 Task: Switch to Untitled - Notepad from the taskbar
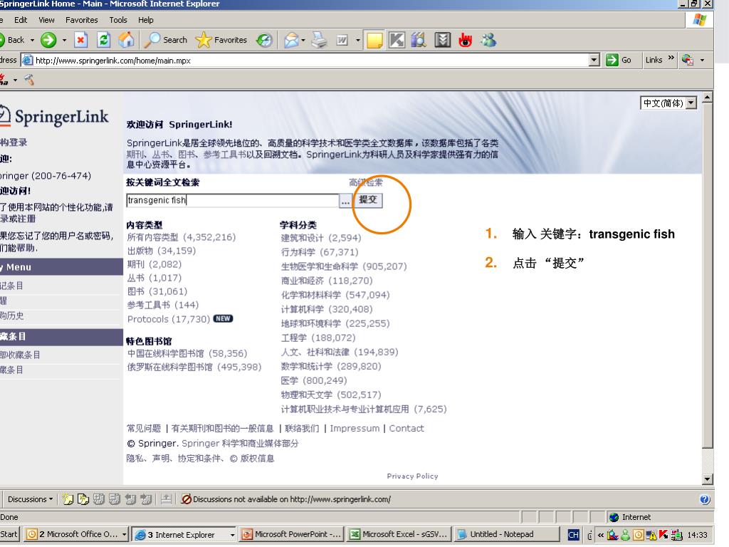point(507,534)
